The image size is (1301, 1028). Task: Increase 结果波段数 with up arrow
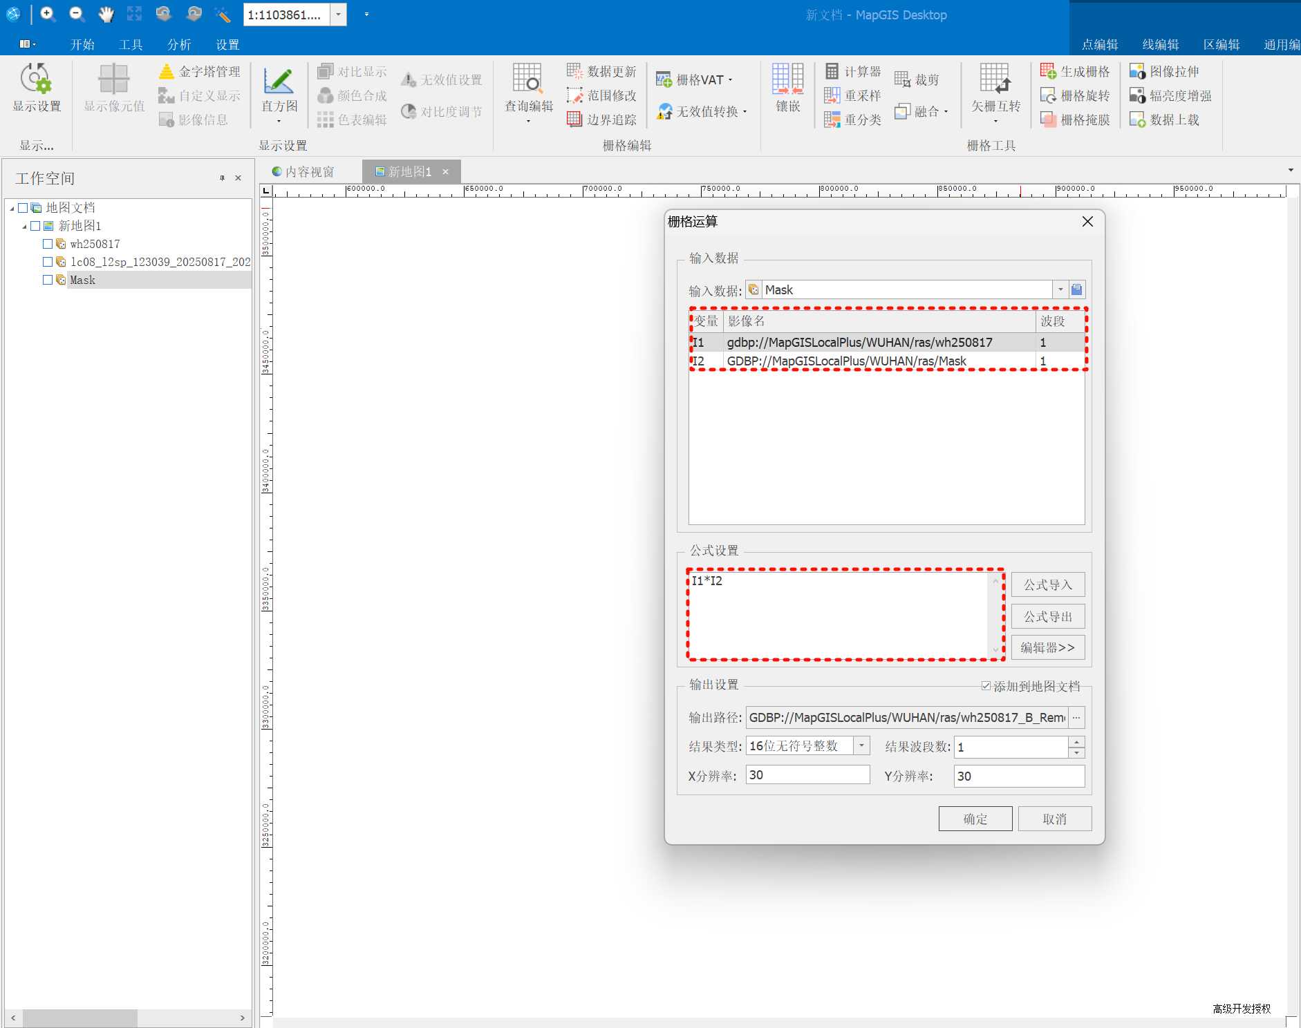[1076, 741]
